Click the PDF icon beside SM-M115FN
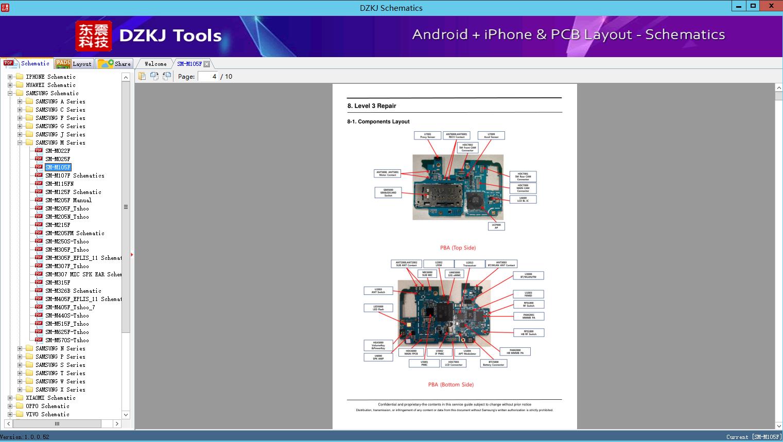This screenshot has width=783, height=442. (x=39, y=184)
